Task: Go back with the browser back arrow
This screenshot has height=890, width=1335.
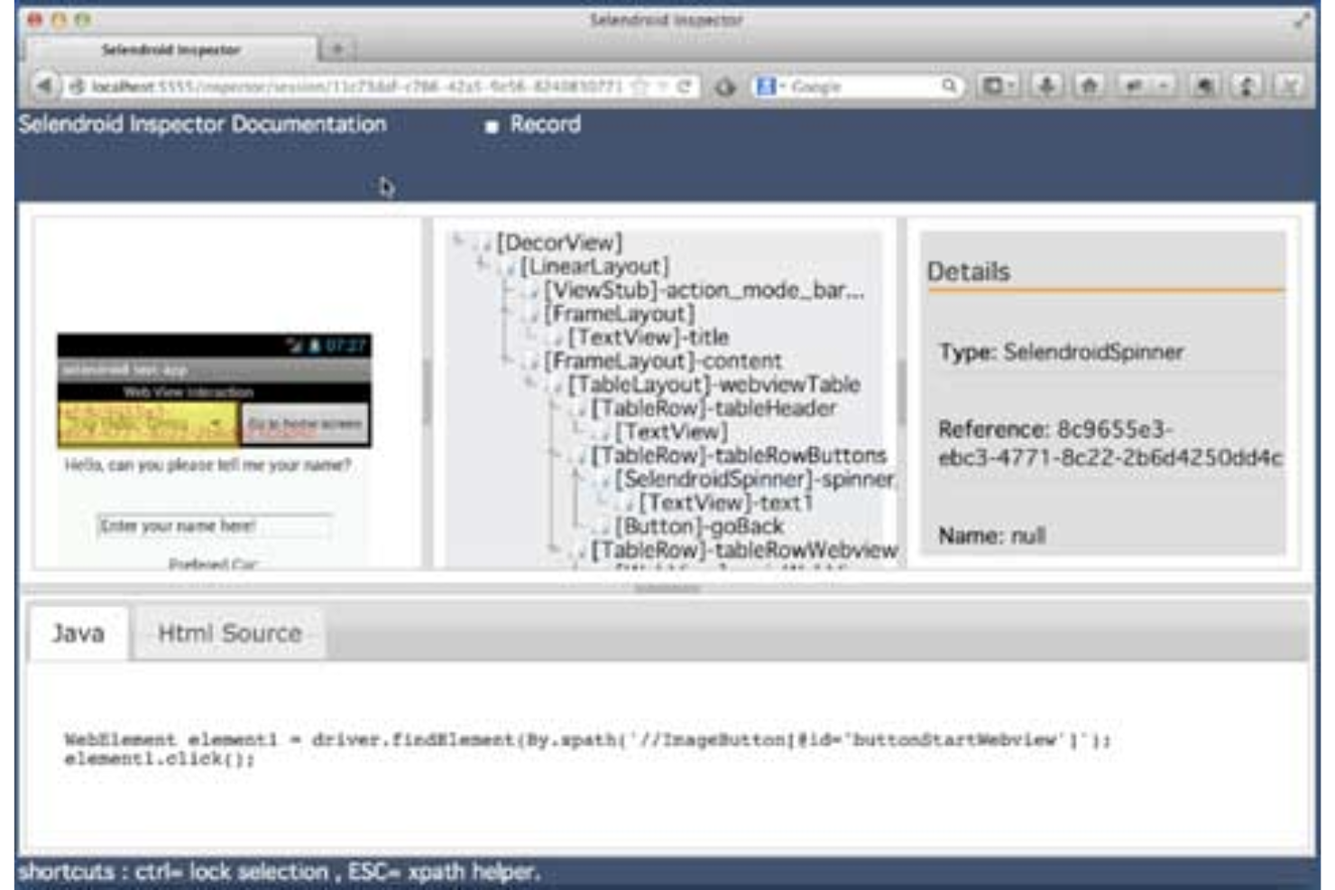Action: [x=43, y=87]
